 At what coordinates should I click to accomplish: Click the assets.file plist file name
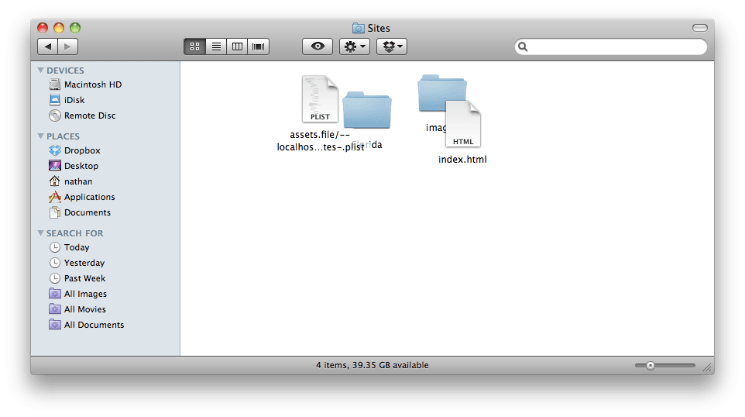click(x=321, y=141)
